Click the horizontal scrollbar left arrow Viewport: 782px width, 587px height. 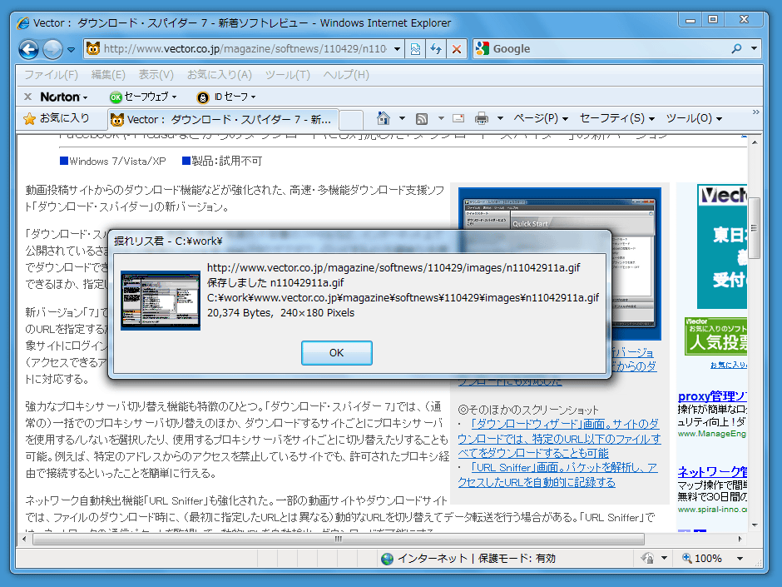coord(24,539)
